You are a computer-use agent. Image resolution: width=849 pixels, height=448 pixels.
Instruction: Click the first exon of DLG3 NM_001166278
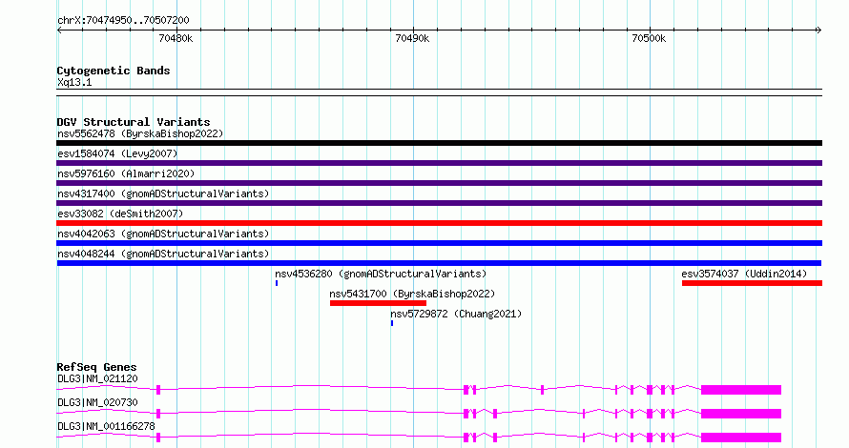(158, 438)
